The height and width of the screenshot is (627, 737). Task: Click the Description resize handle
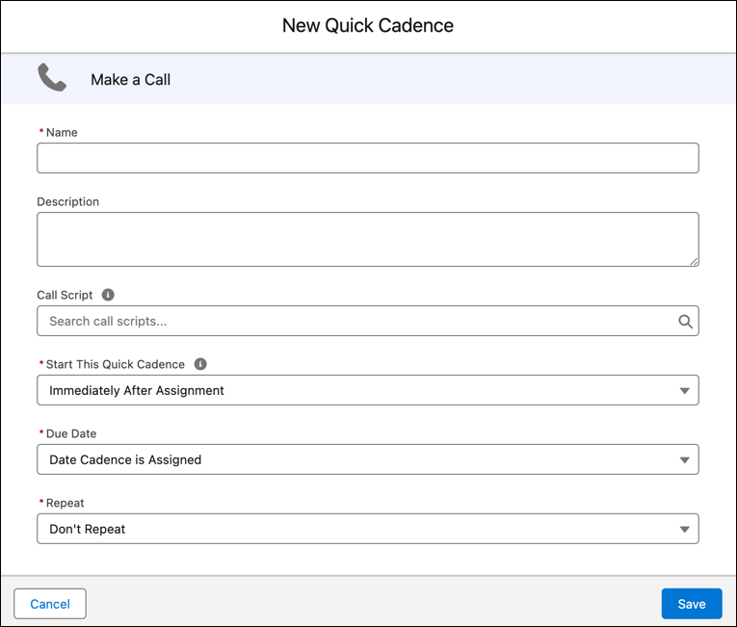tap(694, 261)
